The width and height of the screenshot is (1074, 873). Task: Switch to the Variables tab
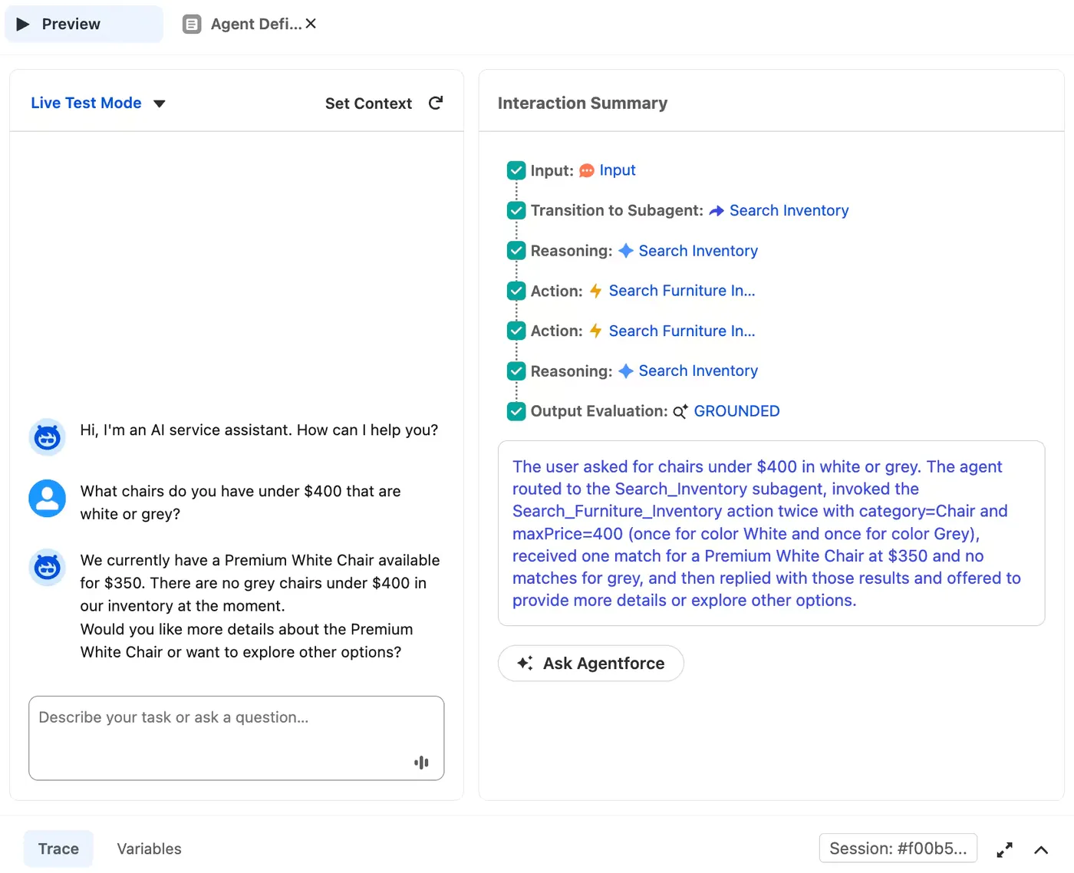149,848
